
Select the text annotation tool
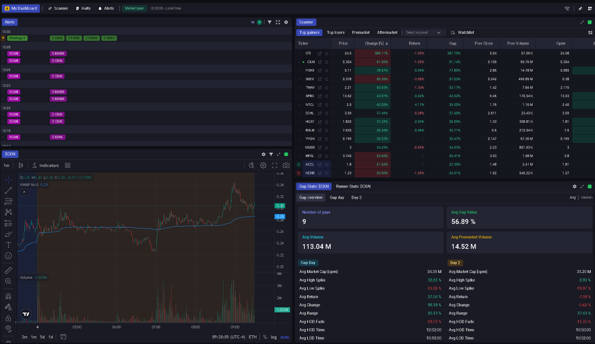8,245
